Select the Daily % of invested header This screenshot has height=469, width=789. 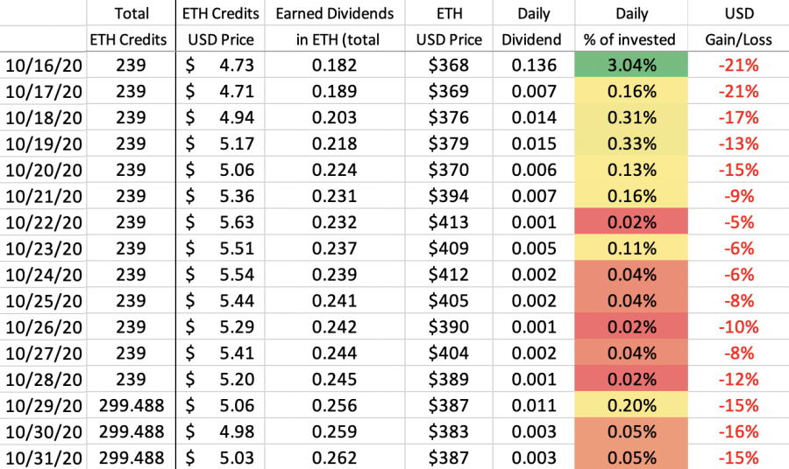(631, 26)
